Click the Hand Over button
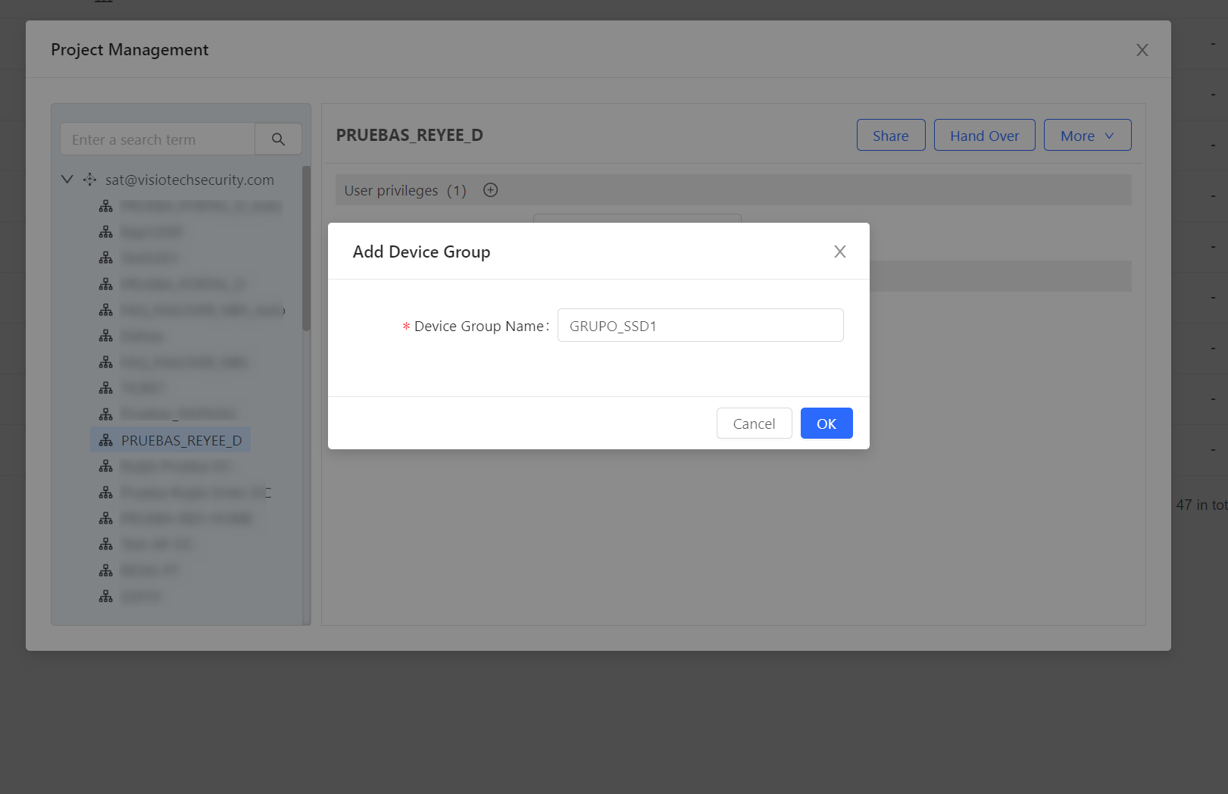 [984, 136]
